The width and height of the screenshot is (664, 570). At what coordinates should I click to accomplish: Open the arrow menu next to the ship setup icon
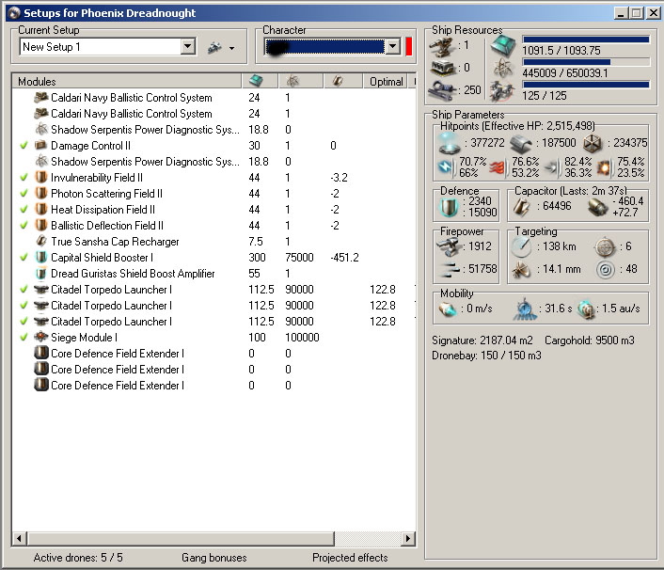(231, 48)
